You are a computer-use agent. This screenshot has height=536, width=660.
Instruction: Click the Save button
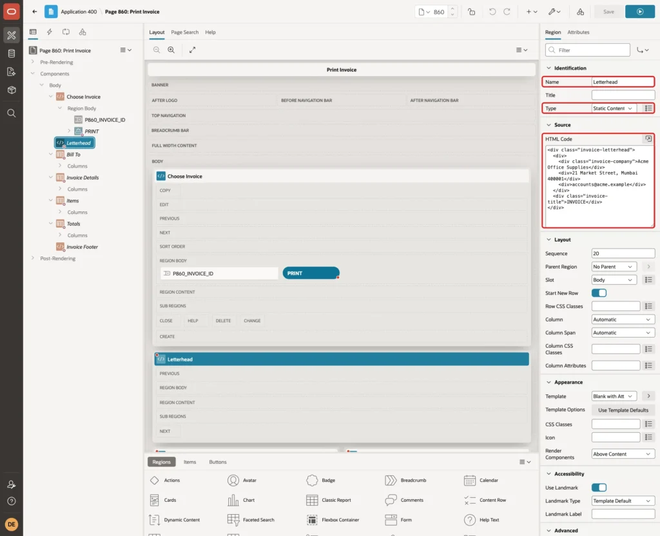608,12
